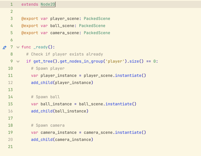Click instantiate on the player_scene line
This screenshot has width=201, height=156.
(128, 75)
